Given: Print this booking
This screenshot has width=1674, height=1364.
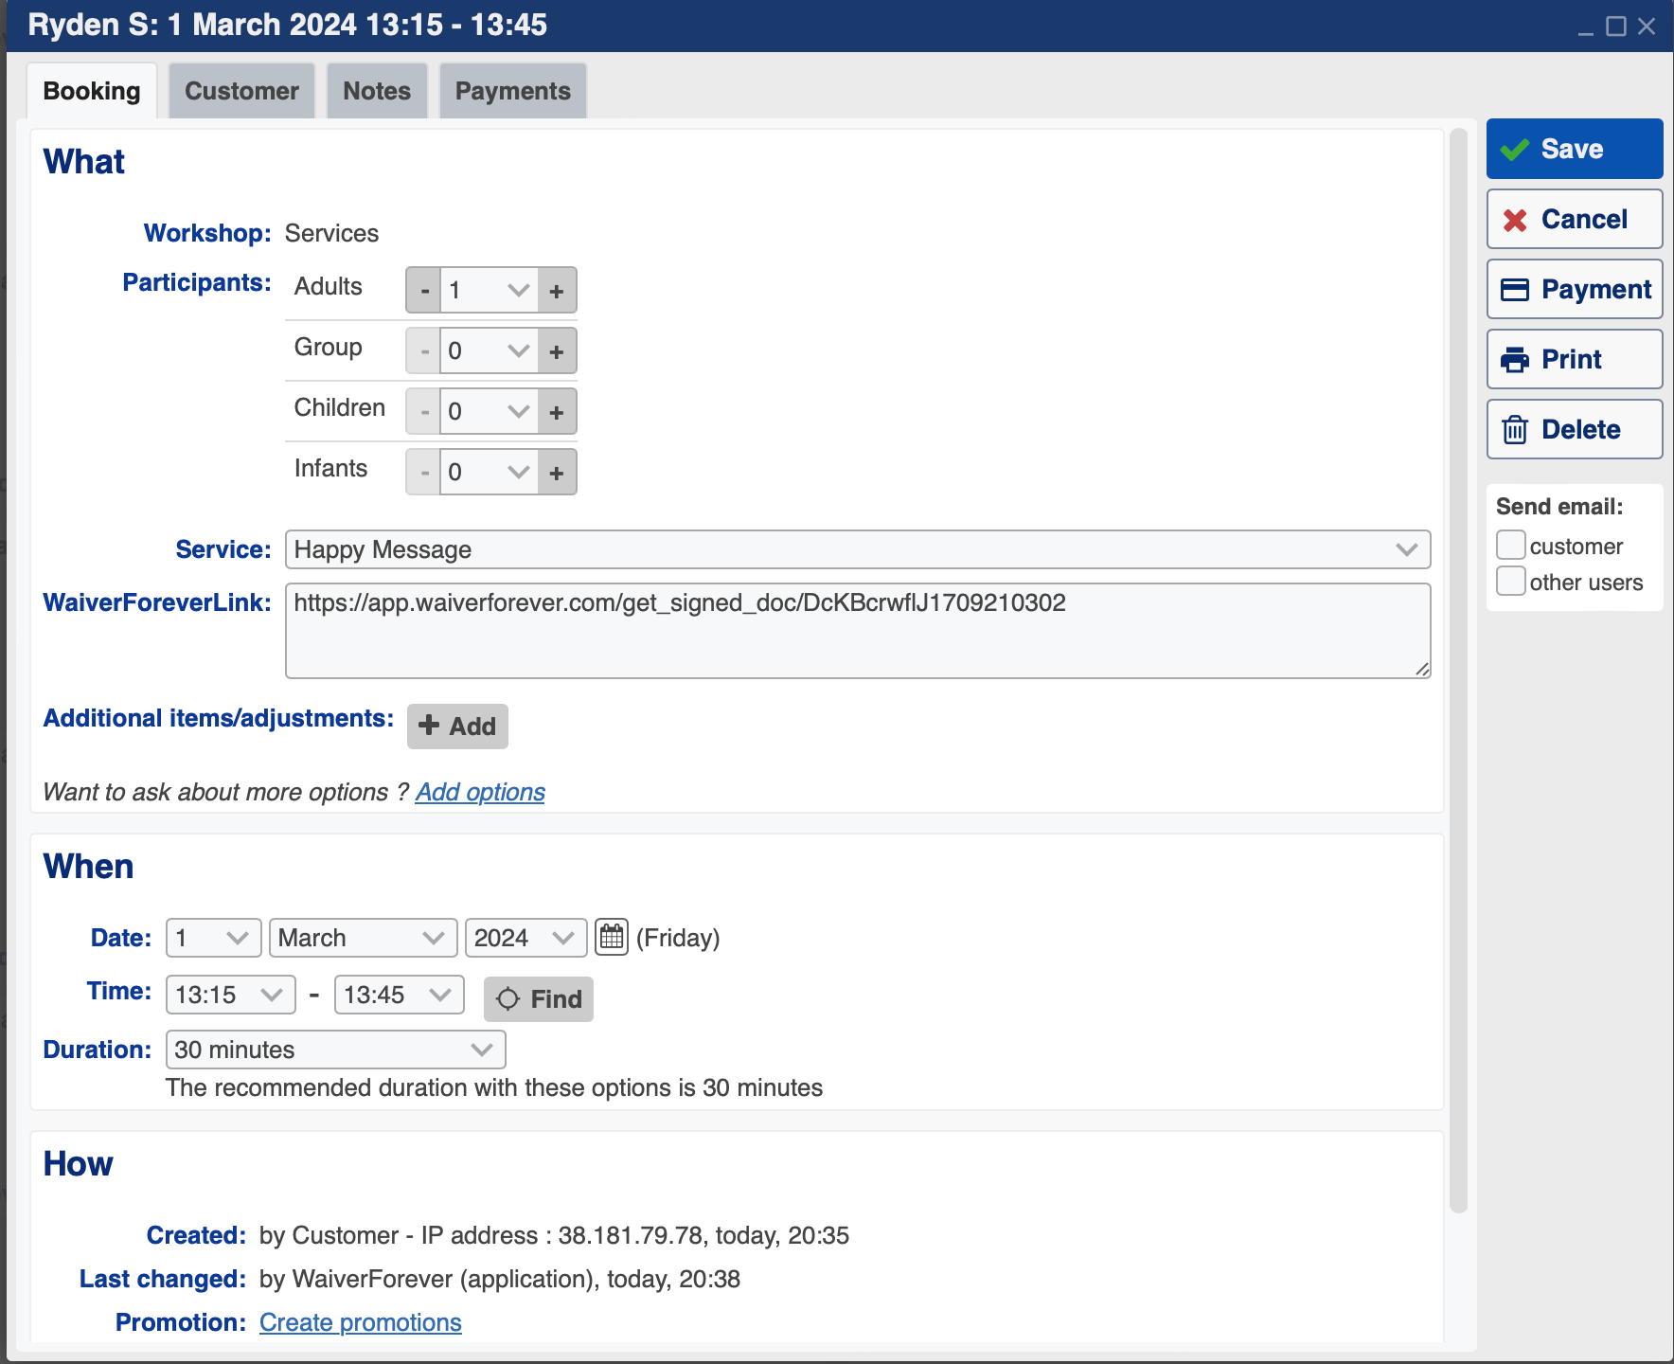Looking at the screenshot, I should [x=1575, y=359].
